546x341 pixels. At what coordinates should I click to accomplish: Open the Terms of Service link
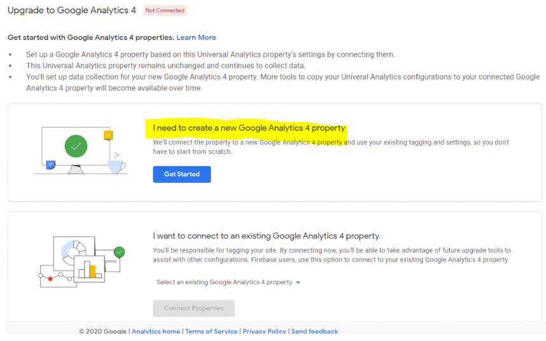click(x=211, y=331)
